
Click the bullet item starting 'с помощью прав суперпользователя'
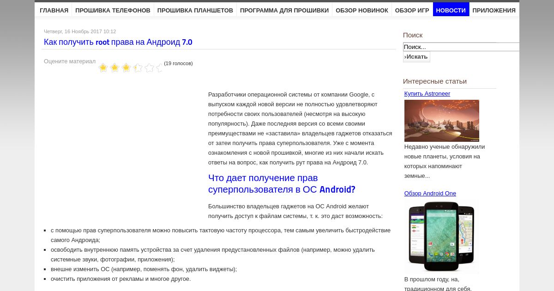point(221,235)
